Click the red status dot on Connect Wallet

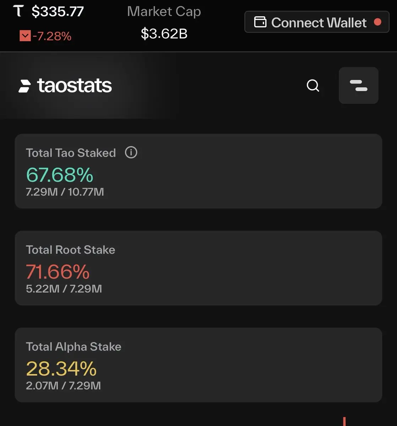pyautogui.click(x=378, y=22)
